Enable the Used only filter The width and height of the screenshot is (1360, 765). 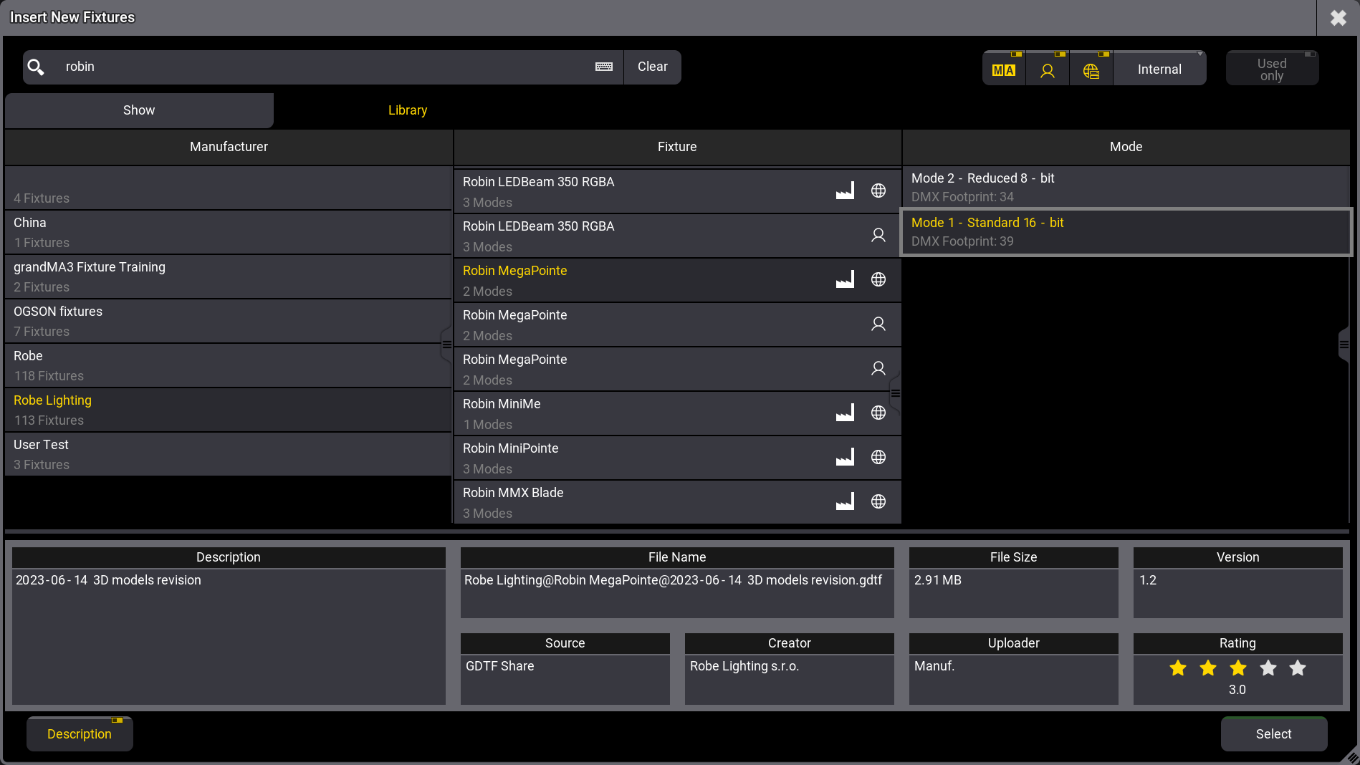(x=1271, y=69)
